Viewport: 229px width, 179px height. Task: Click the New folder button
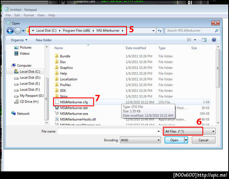(x=44, y=40)
